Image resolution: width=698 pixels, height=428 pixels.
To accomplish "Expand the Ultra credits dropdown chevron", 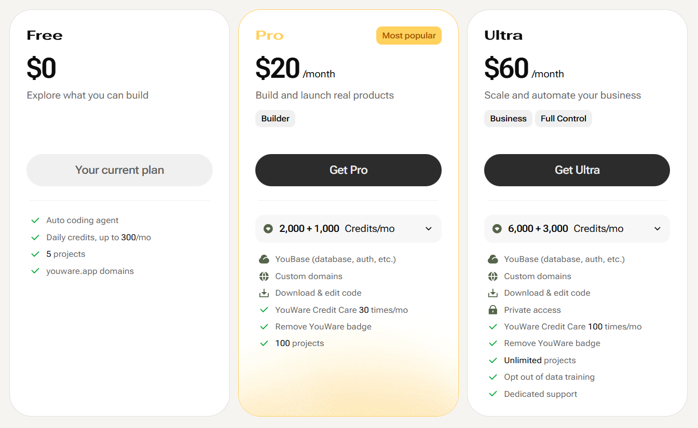I will (658, 229).
